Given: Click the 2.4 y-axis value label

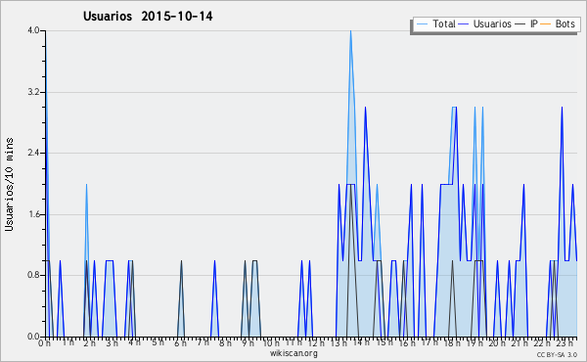Looking at the screenshot, I should click(33, 153).
